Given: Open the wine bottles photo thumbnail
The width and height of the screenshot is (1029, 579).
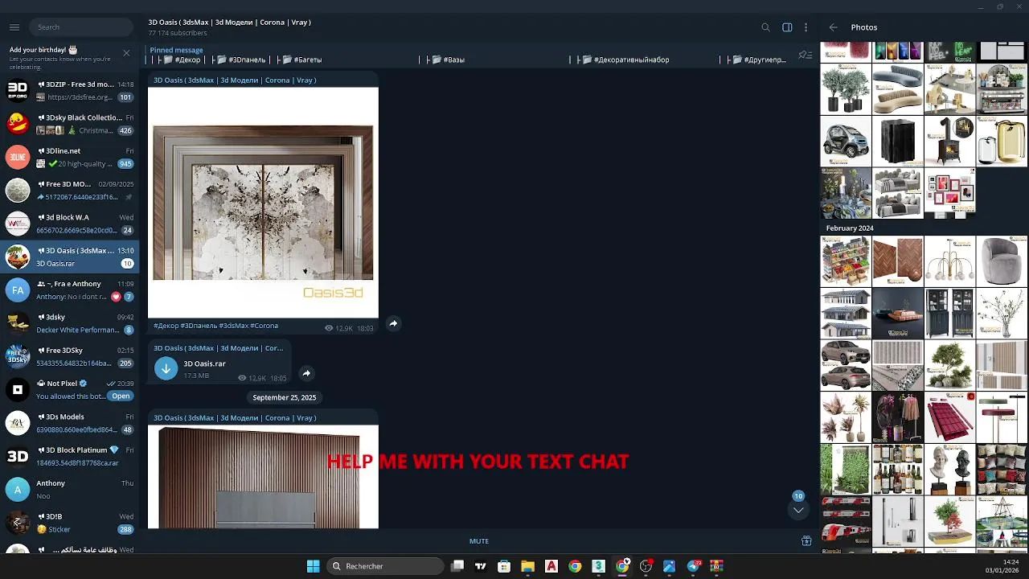Looking at the screenshot, I should (x=898, y=470).
